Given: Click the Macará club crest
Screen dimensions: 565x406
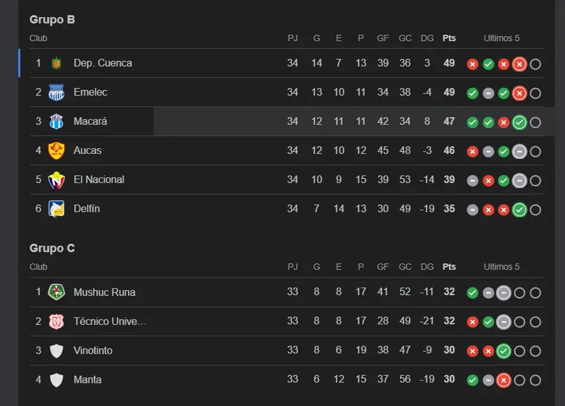Looking at the screenshot, I should pyautogui.click(x=56, y=122).
